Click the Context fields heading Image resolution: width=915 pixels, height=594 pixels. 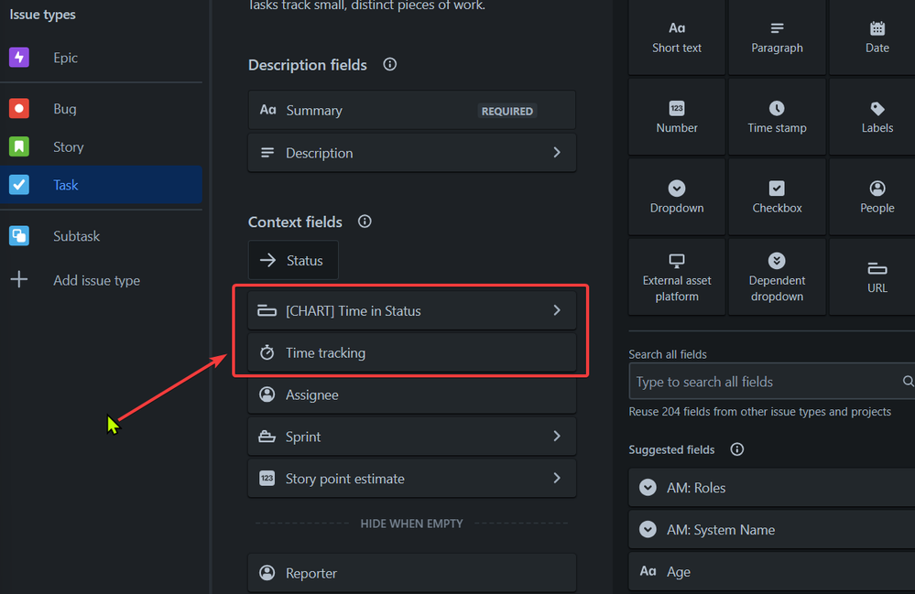(295, 222)
